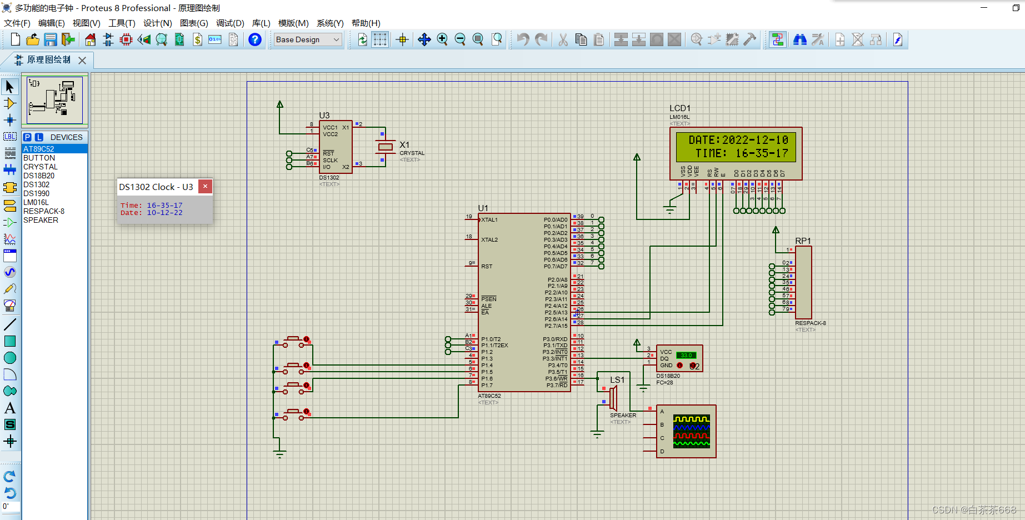Save the project with the floppy disk icon
1025x520 pixels.
point(51,39)
